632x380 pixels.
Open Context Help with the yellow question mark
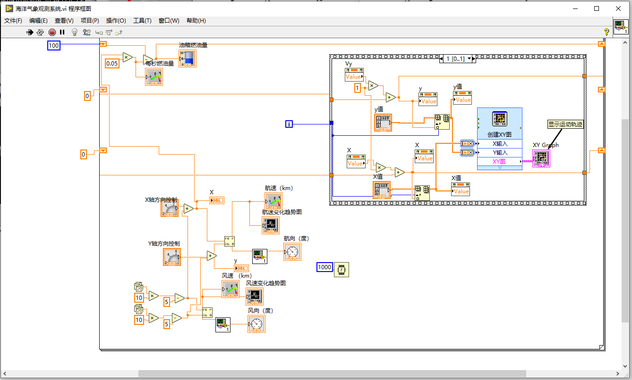tap(606, 32)
